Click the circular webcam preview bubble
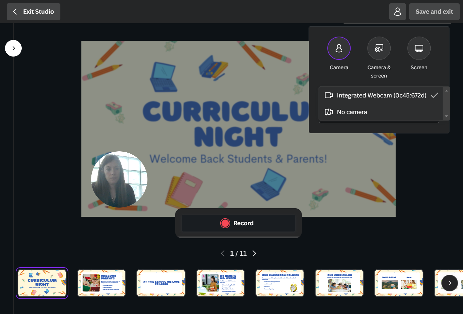Viewport: 463px width, 314px height. point(119,180)
